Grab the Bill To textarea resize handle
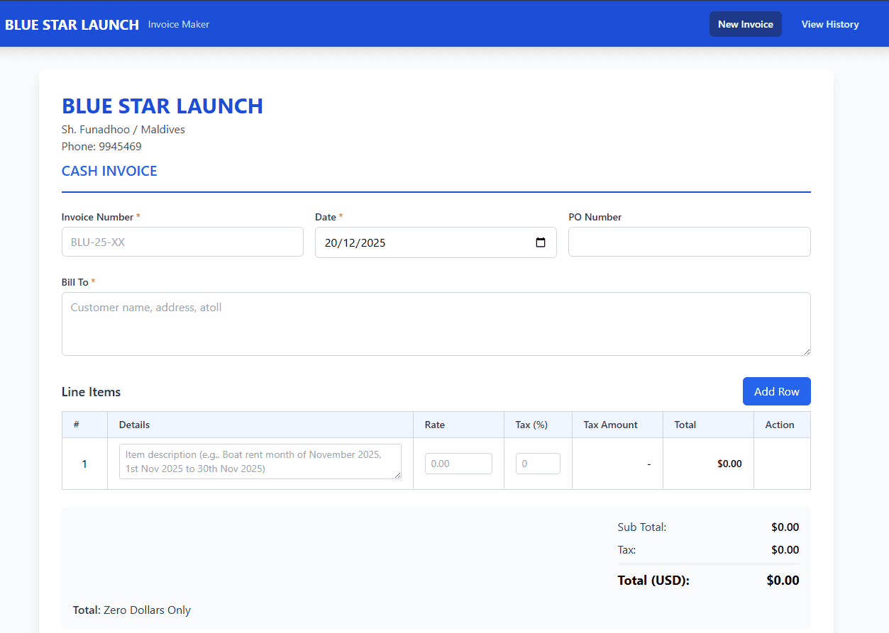 point(806,351)
